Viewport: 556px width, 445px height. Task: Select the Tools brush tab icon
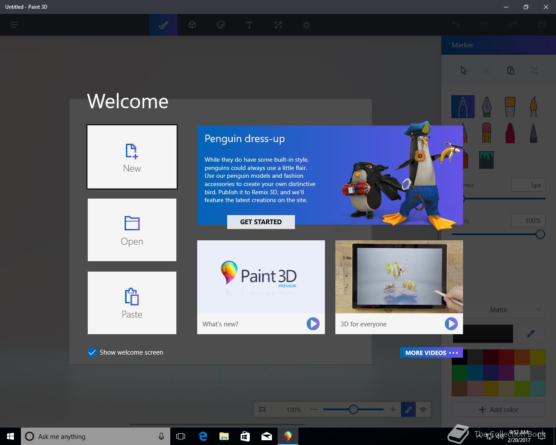click(x=163, y=25)
